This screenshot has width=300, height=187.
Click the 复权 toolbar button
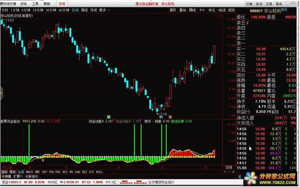[x=173, y=10]
